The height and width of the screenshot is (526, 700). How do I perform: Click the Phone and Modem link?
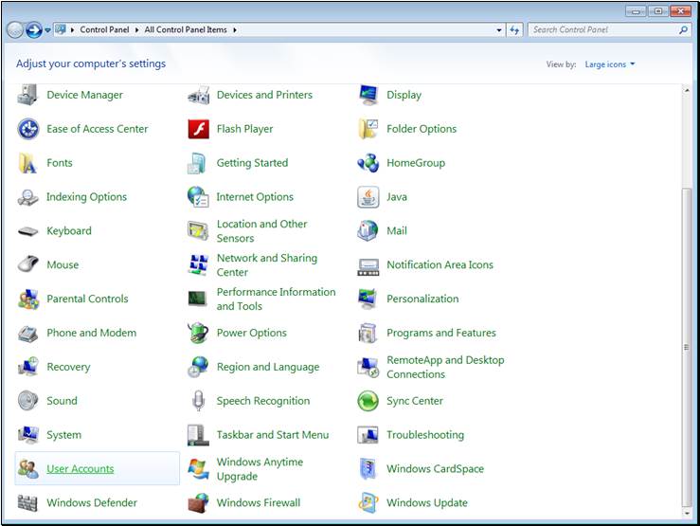point(92,333)
